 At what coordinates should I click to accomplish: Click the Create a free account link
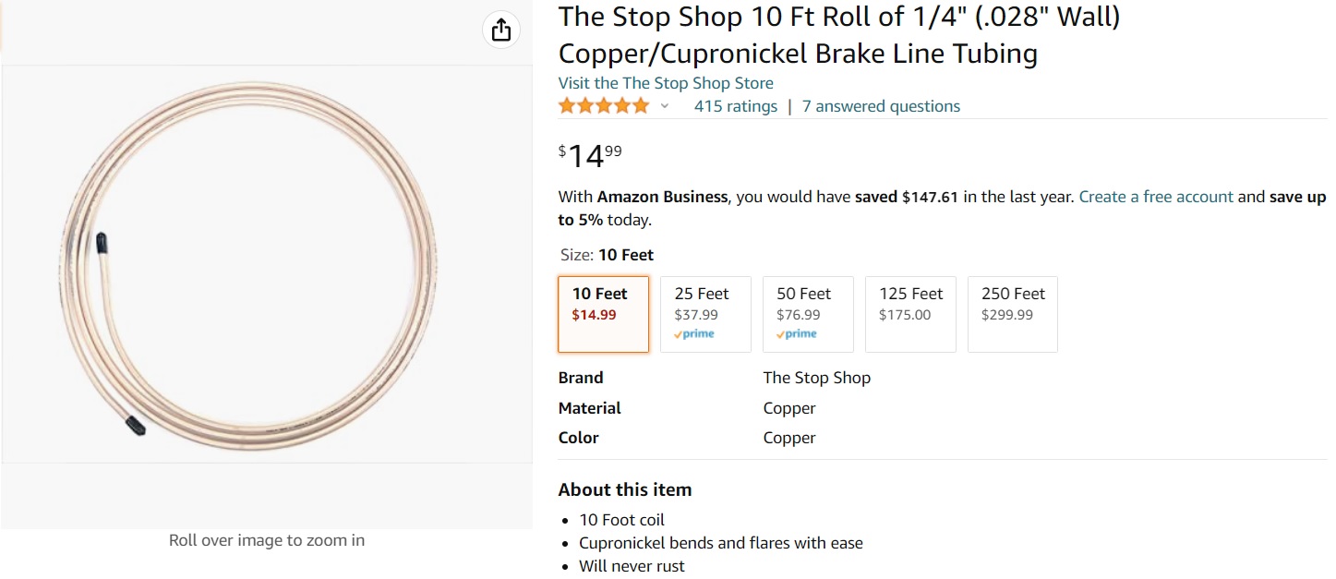pyautogui.click(x=1156, y=197)
